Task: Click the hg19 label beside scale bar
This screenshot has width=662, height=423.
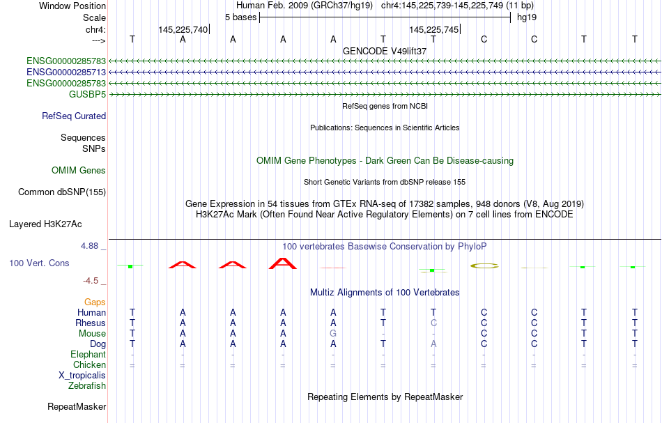Action: pyautogui.click(x=527, y=17)
